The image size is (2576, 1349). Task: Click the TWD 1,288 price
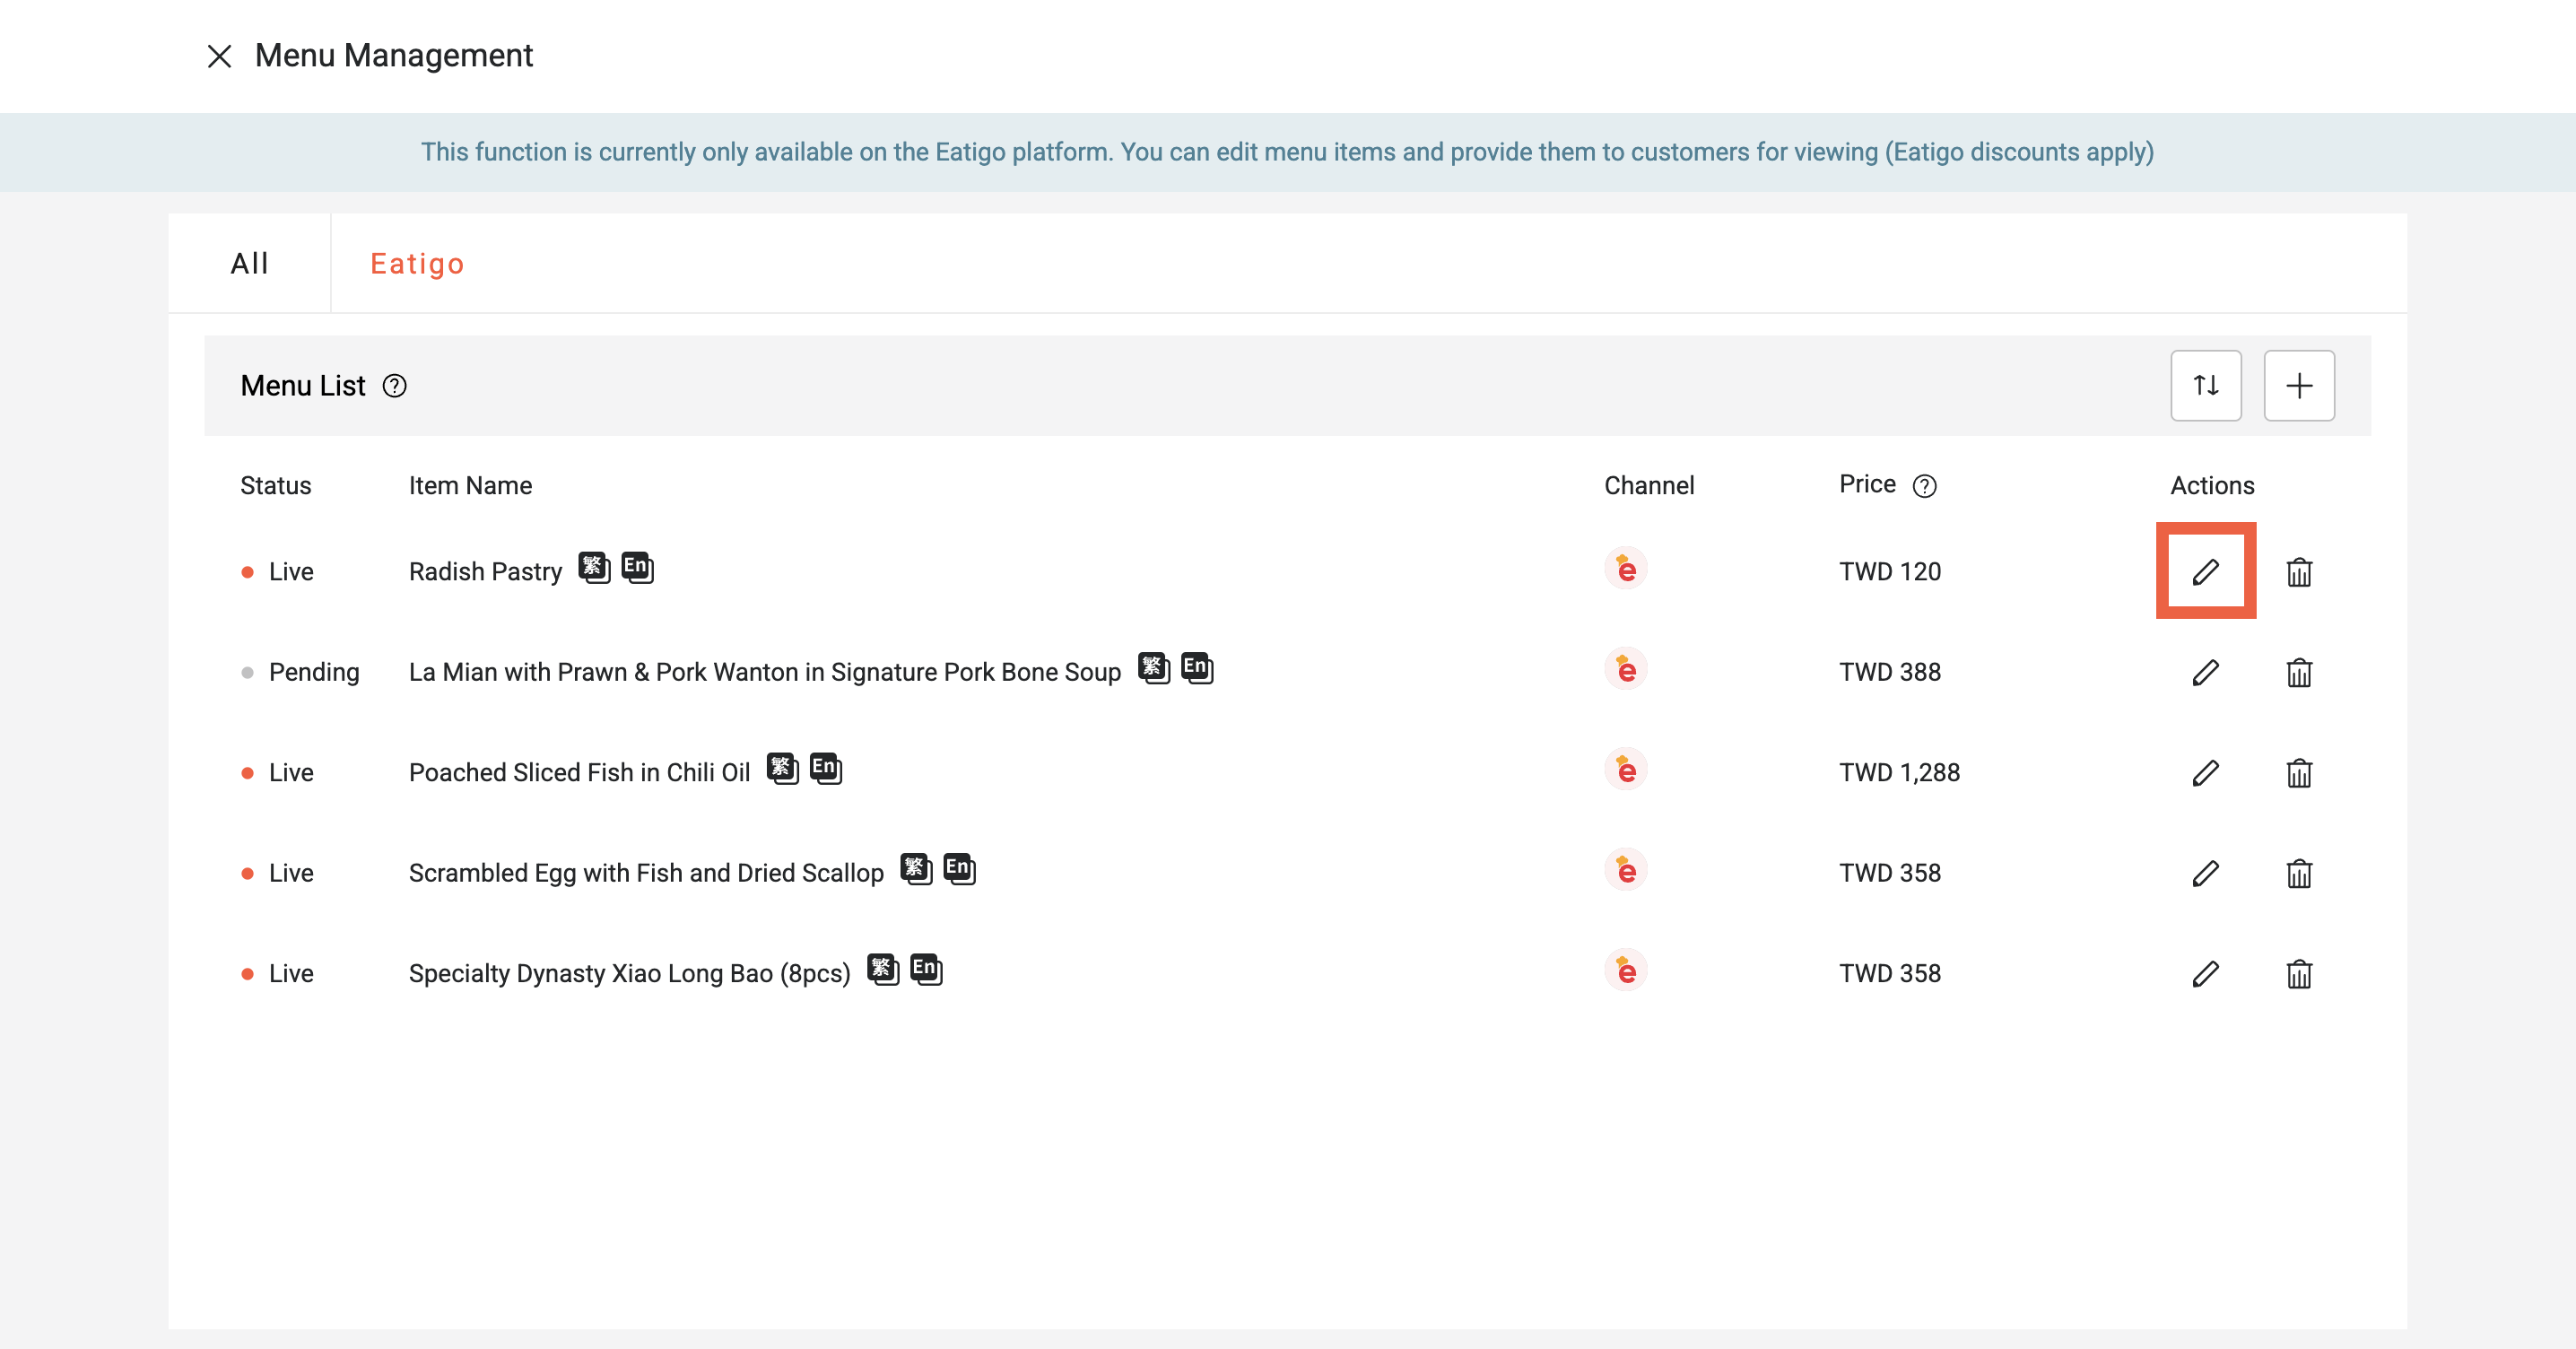tap(1899, 773)
